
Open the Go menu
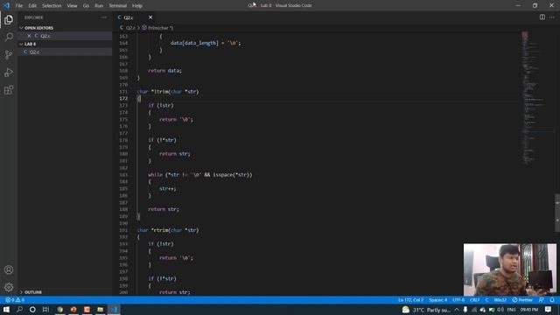pyautogui.click(x=86, y=6)
